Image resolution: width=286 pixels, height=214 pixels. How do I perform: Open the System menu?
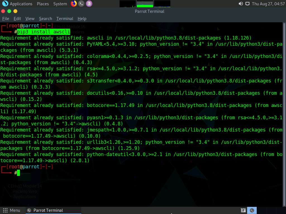(60, 4)
